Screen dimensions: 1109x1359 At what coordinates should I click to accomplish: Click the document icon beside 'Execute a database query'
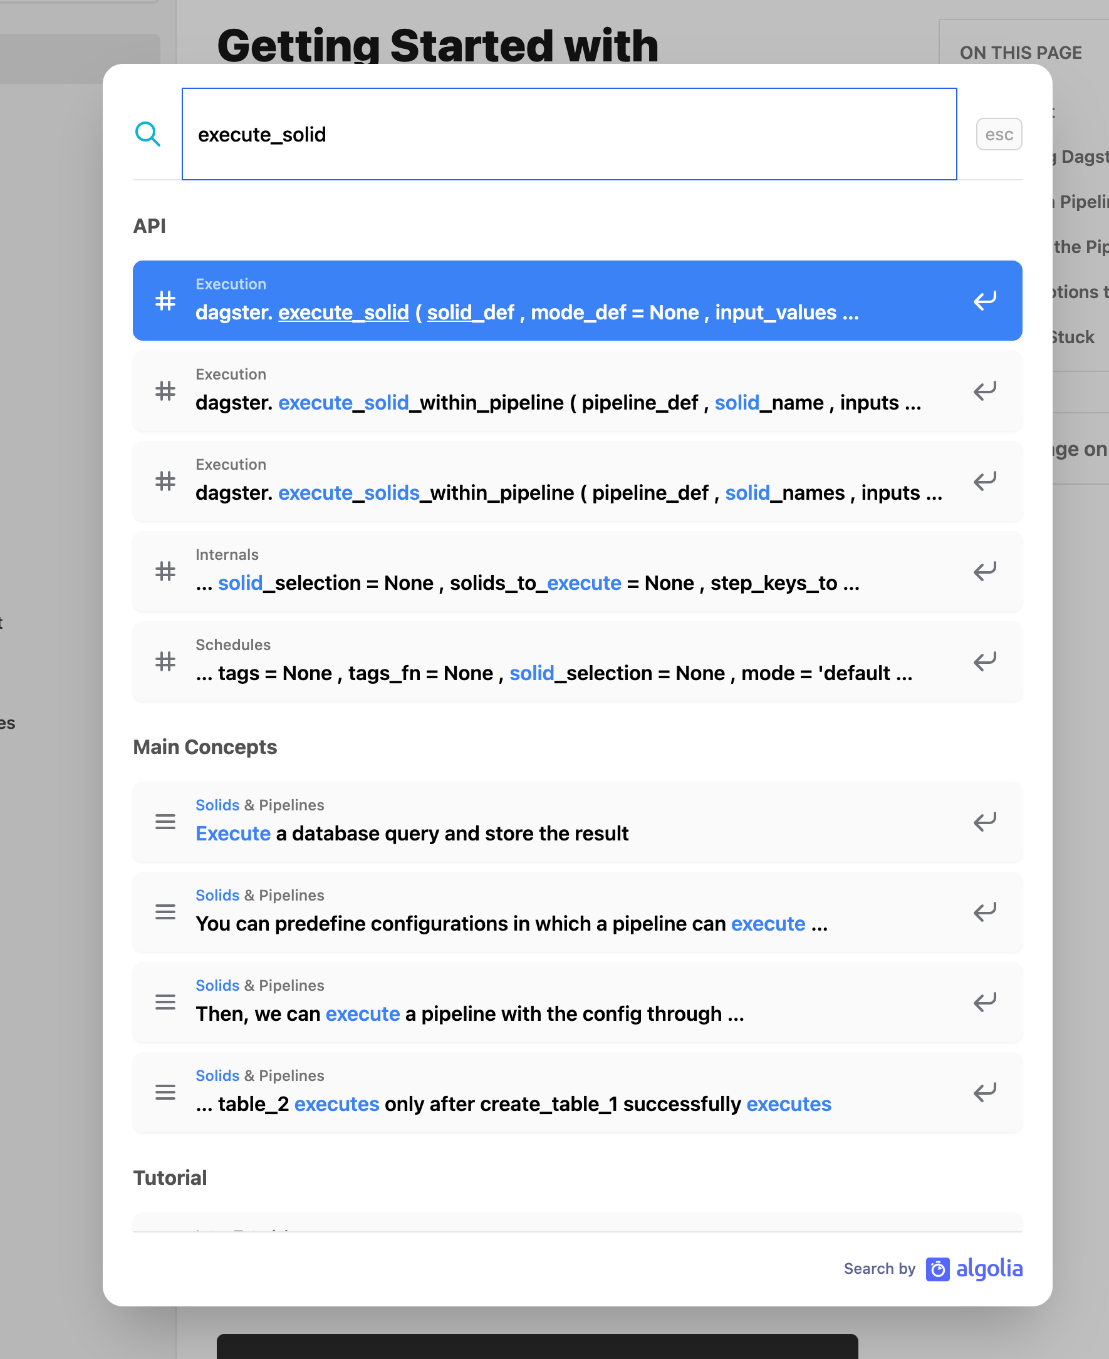point(165,822)
